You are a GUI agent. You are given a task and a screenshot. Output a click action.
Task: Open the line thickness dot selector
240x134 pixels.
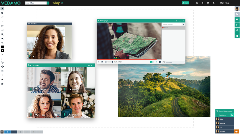click(3, 55)
